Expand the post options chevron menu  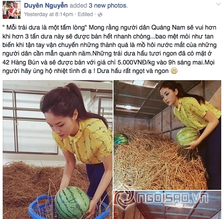pyautogui.click(x=219, y=4)
